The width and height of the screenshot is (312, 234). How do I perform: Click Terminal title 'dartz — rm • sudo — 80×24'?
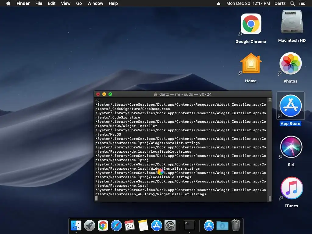[185, 94]
